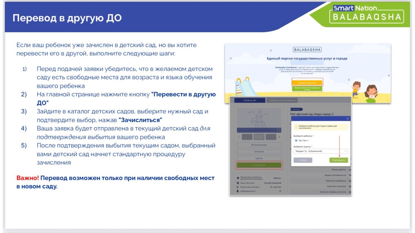The width and height of the screenshot is (415, 233).
Task: Open the "Выберите группу" dropdown
Action: [x=320, y=151]
